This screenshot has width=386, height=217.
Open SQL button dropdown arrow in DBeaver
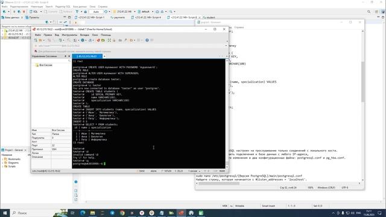tap(41, 11)
